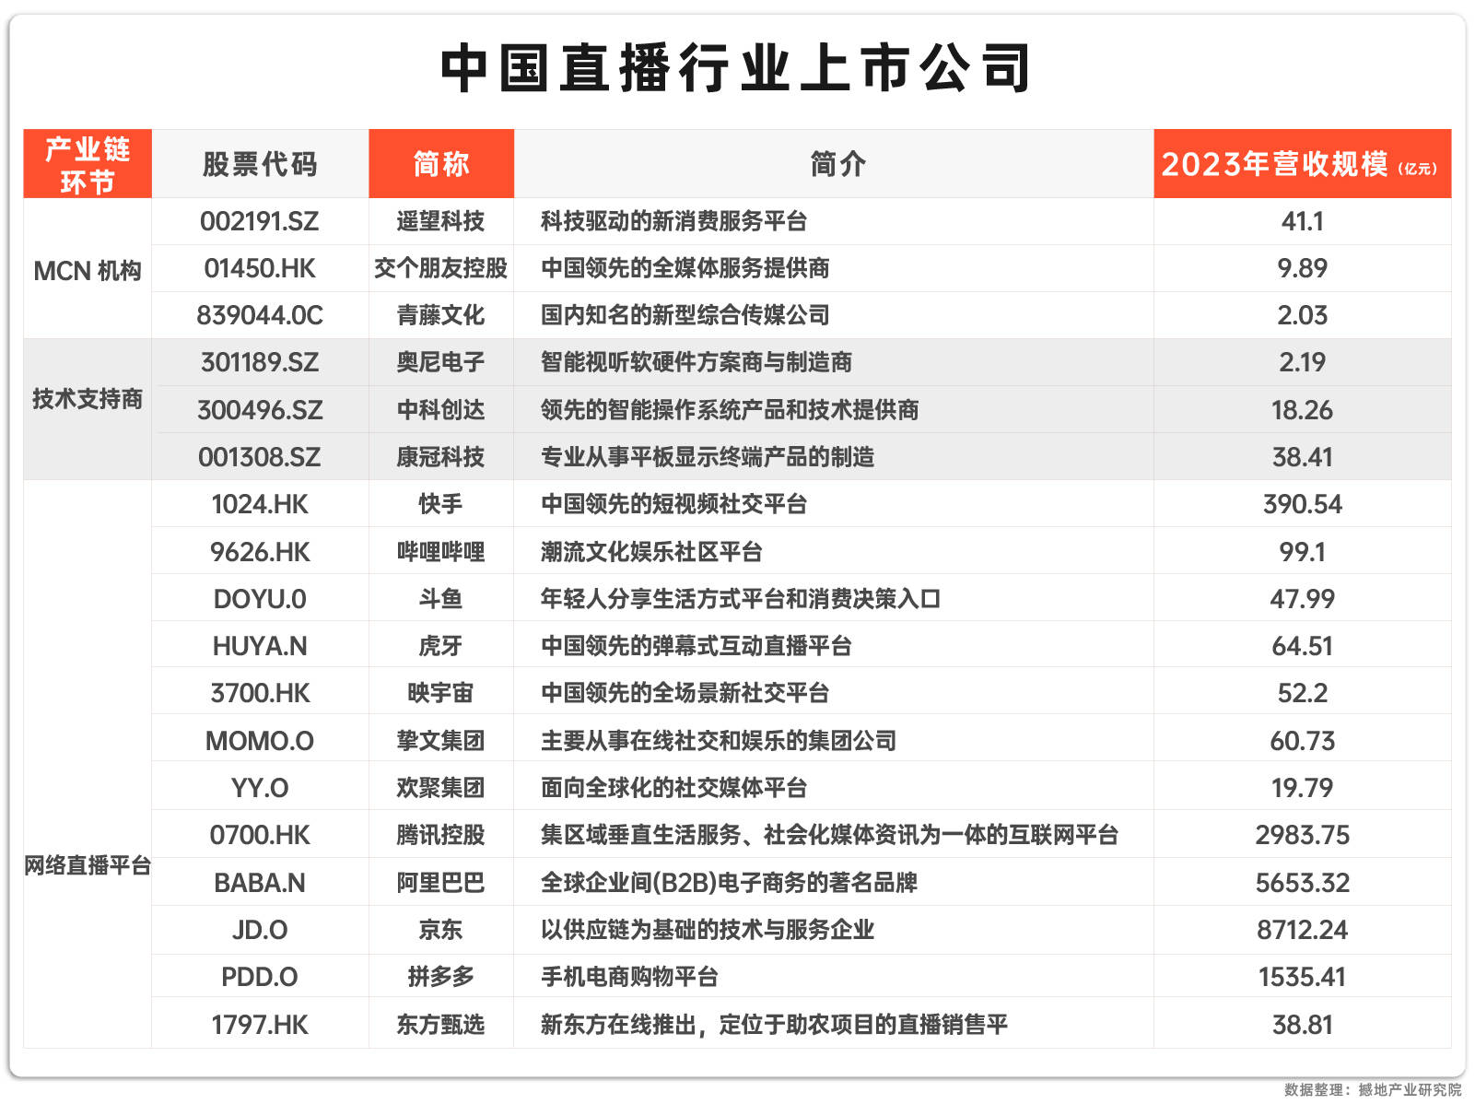Select the 技术支持商 category cell
The image size is (1475, 1104).
click(88, 399)
